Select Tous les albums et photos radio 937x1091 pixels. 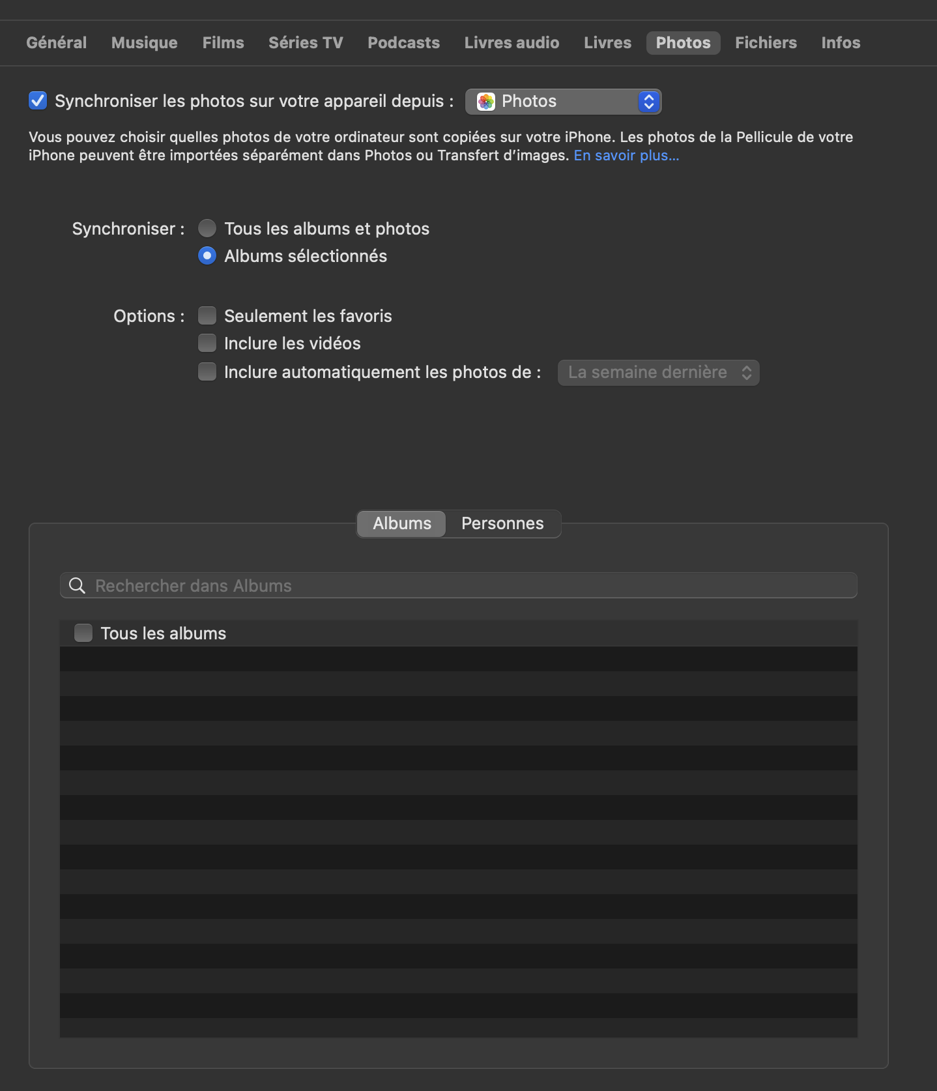pos(207,229)
